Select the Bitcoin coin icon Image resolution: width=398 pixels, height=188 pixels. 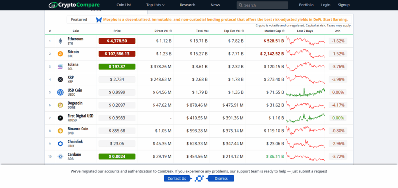point(60,54)
